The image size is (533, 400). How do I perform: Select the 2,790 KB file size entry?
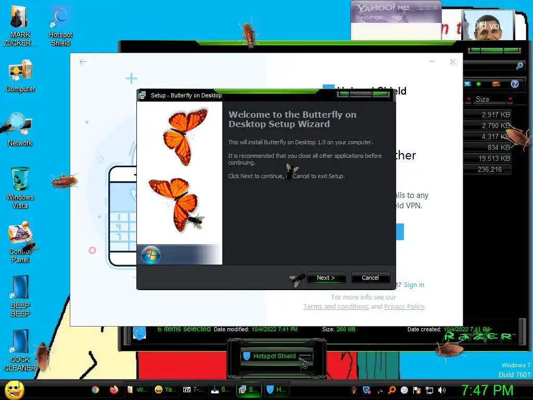tap(487, 126)
